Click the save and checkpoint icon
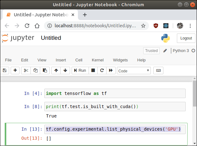Screen dimensions: 197x146 (x=4, y=71)
